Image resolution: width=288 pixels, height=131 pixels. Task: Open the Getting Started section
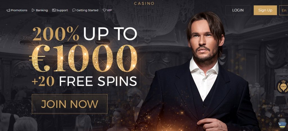[x=87, y=10]
